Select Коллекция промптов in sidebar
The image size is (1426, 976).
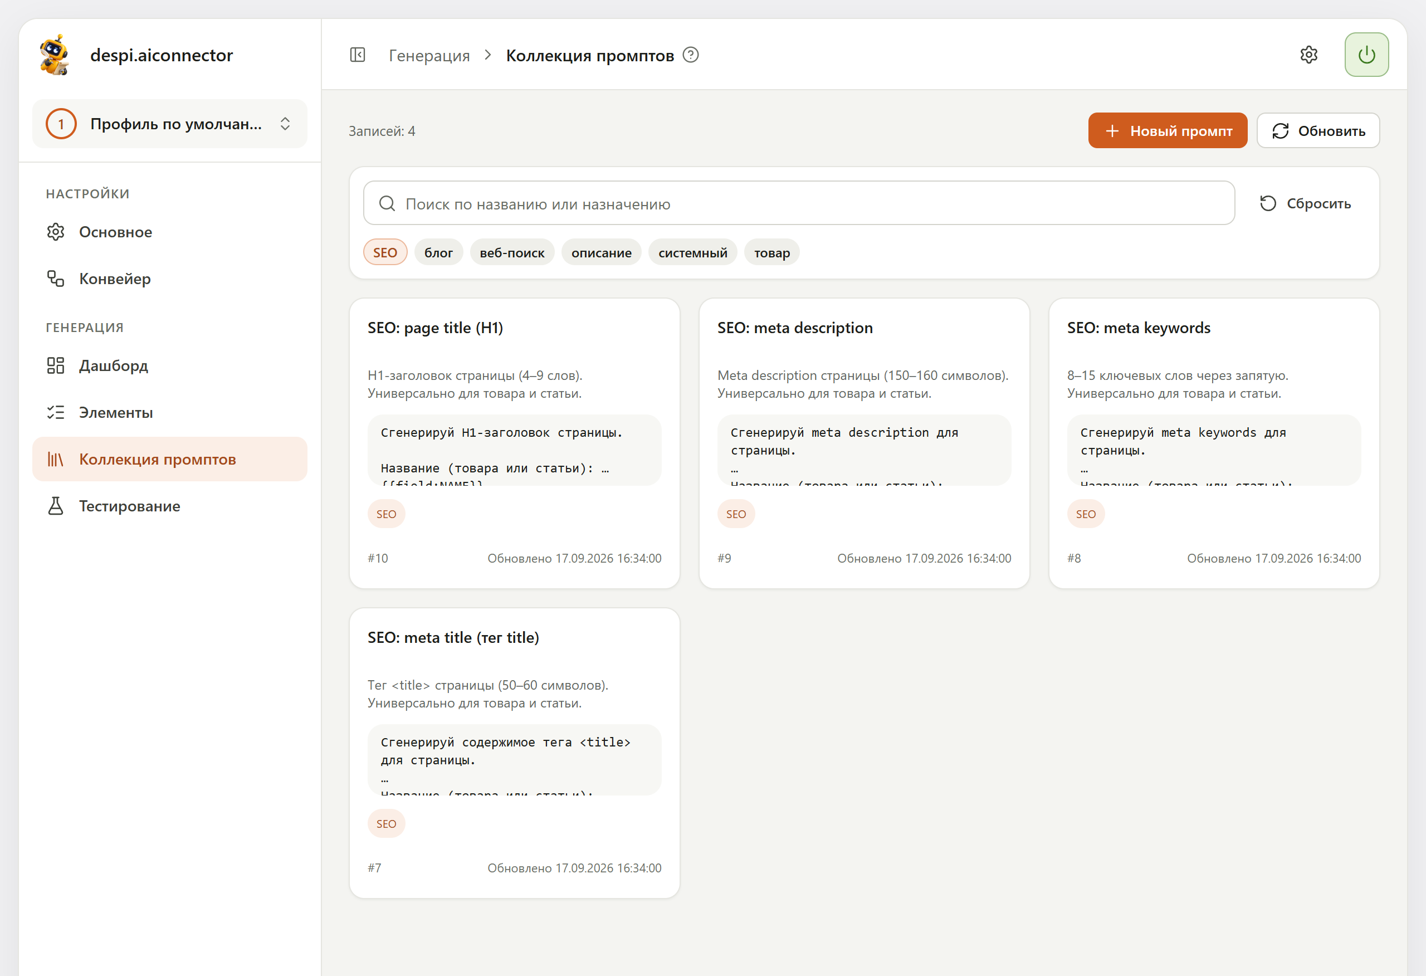pyautogui.click(x=169, y=459)
